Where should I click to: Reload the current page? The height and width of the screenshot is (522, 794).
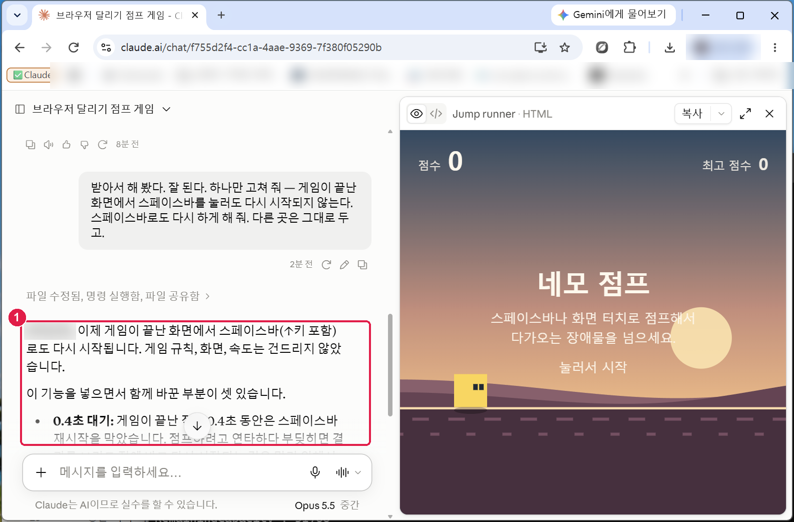[x=74, y=48]
